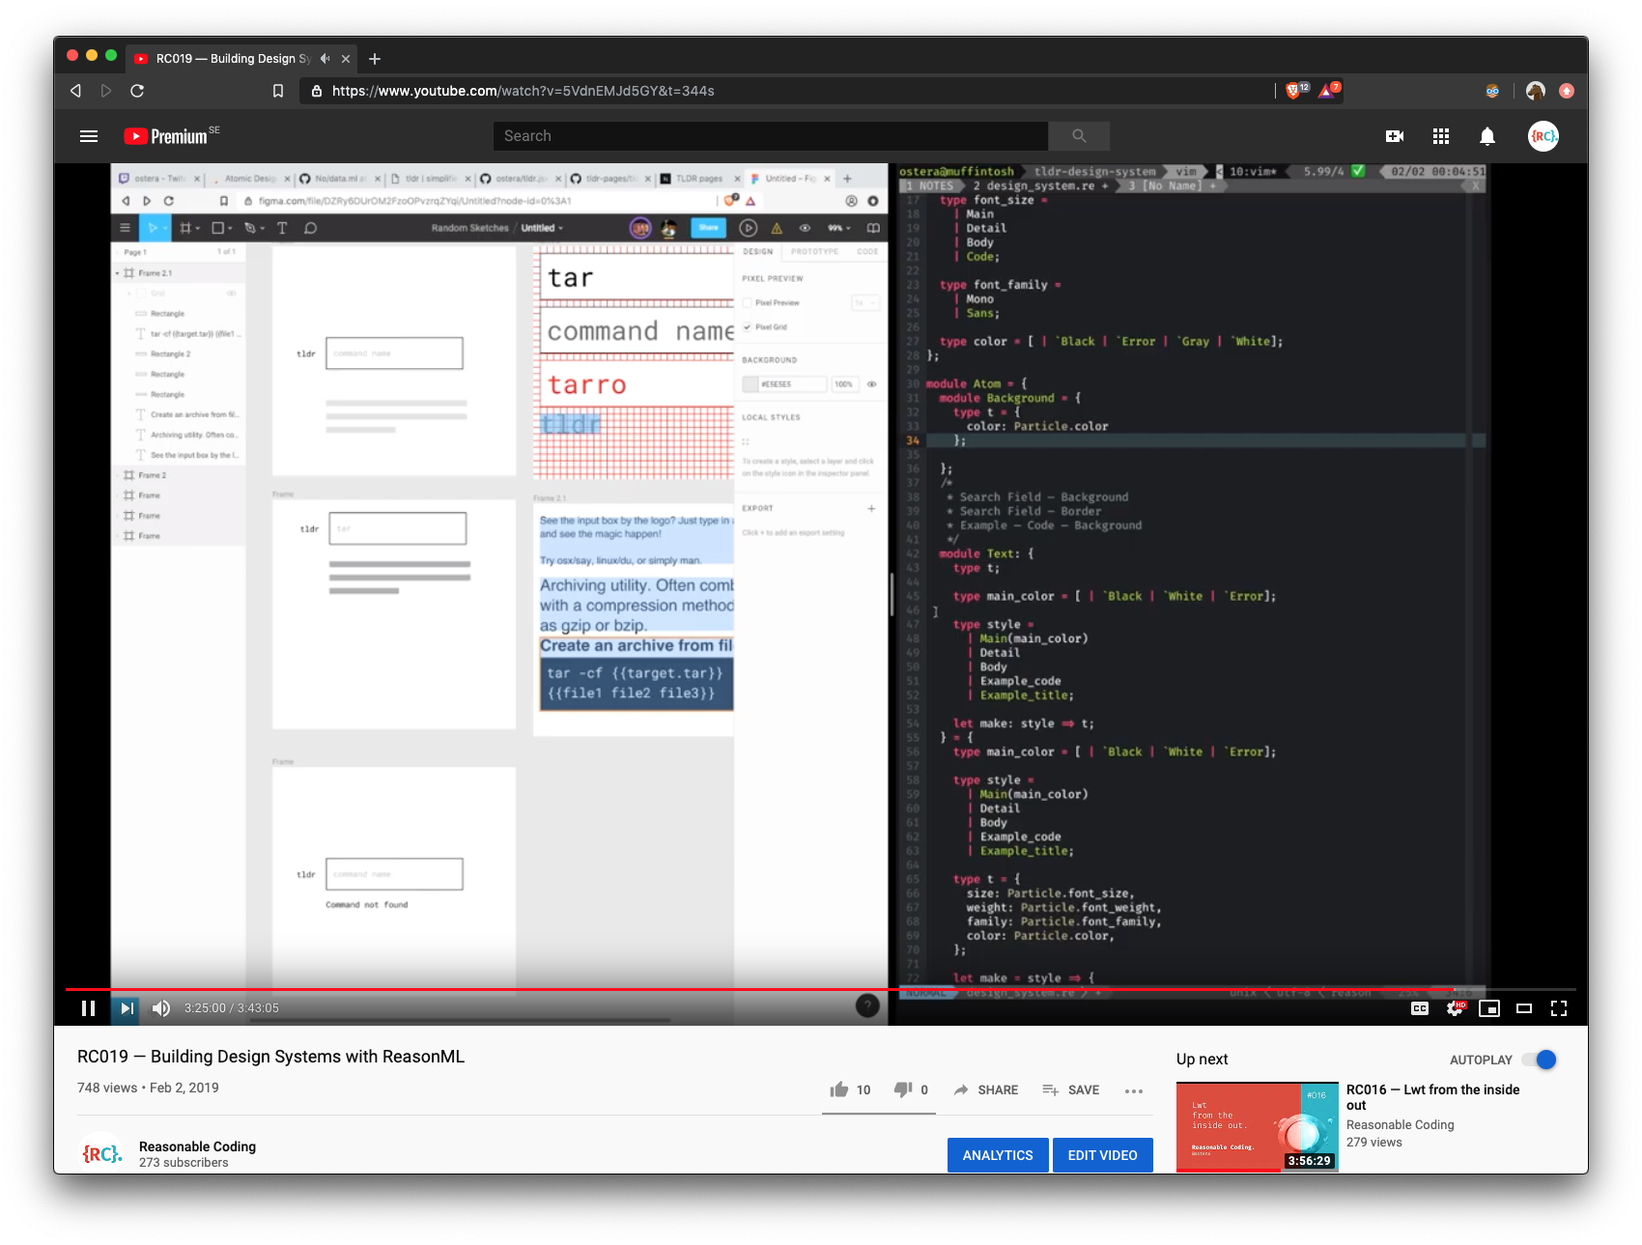Screen dimensions: 1642x1245
Task: Open the YouTube apps grid
Action: tap(1440, 135)
